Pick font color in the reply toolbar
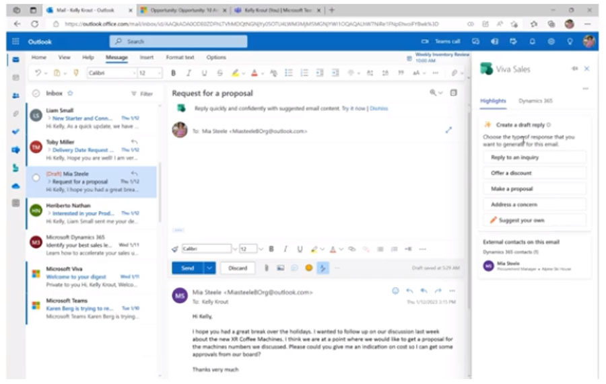 click(333, 249)
